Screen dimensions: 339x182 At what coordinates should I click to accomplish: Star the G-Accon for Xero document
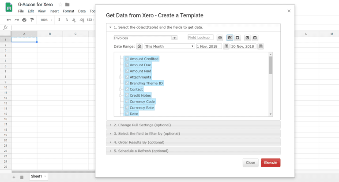pos(60,4)
